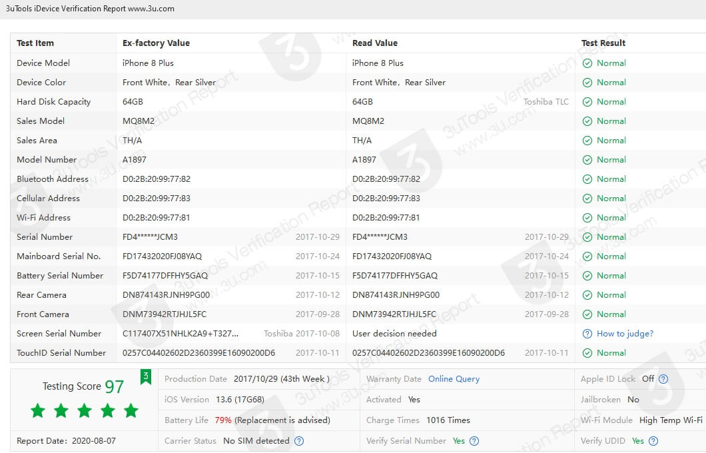The image size is (706, 453).
Task: Select the Battery Serial Number check icon
Action: (x=587, y=276)
